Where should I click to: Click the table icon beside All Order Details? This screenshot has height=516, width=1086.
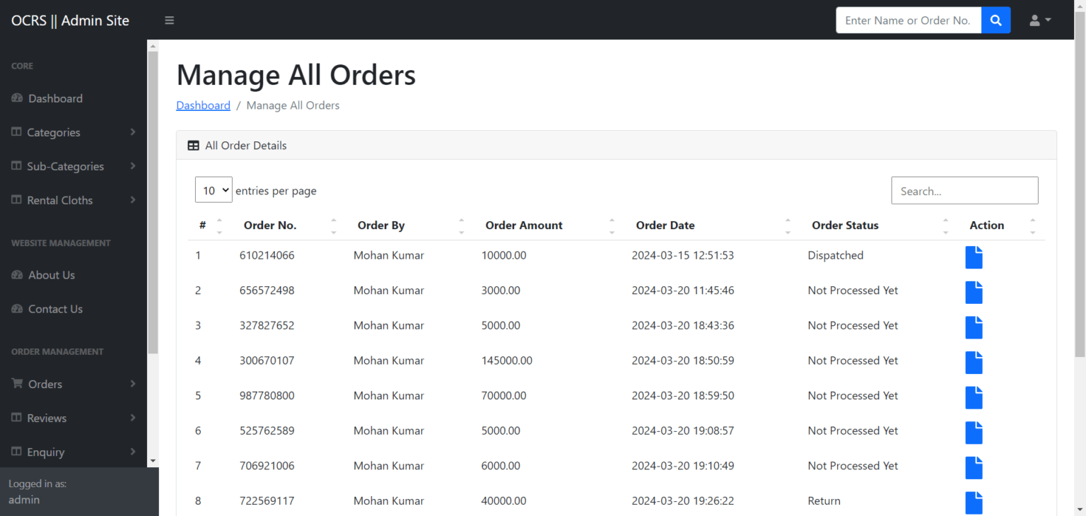pyautogui.click(x=193, y=145)
